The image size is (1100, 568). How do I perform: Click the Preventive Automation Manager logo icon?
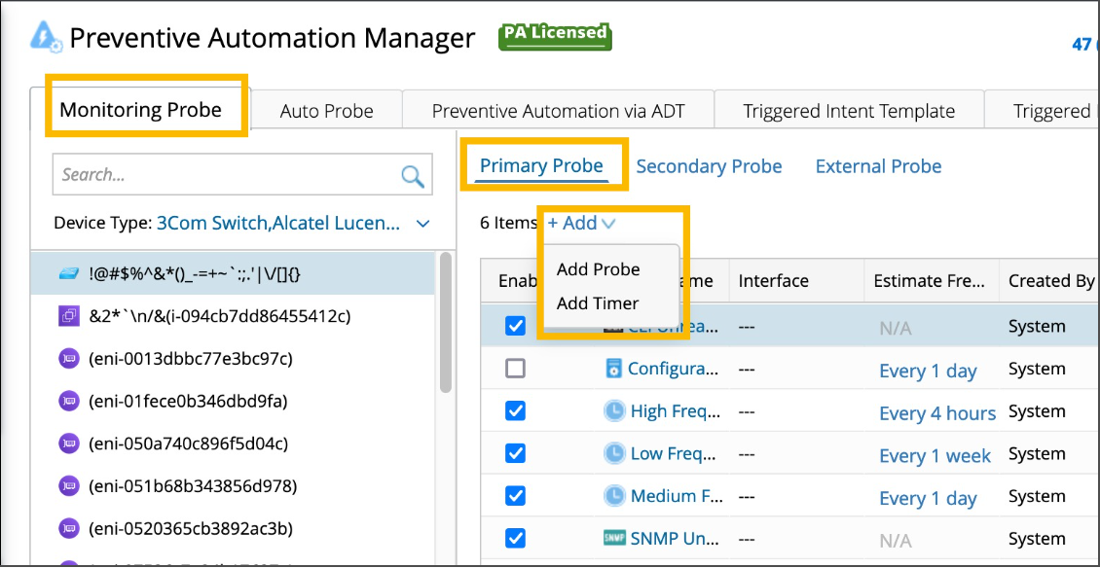click(46, 37)
